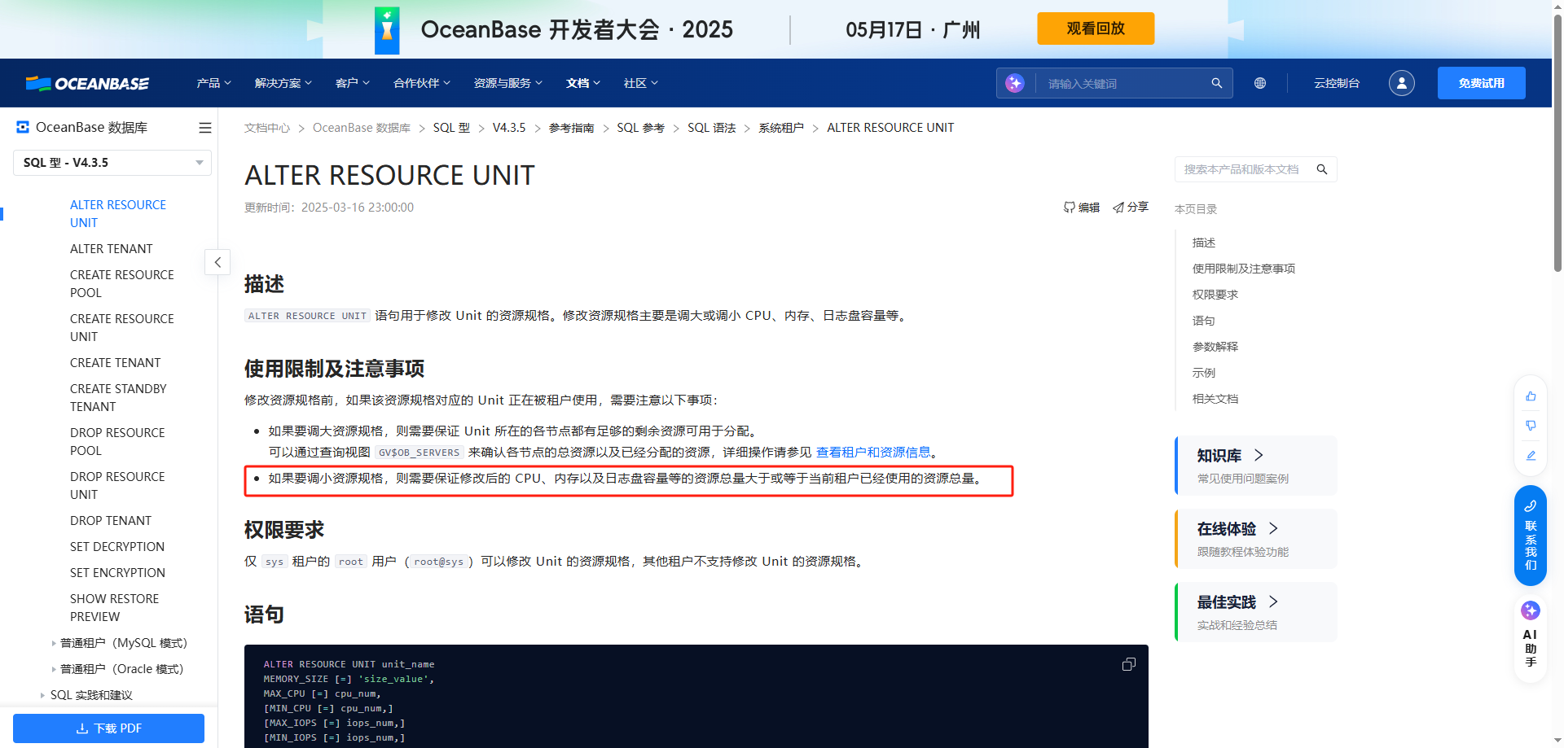The image size is (1564, 748).
Task: Click the edit on GitHub link
Action: coord(1082,208)
